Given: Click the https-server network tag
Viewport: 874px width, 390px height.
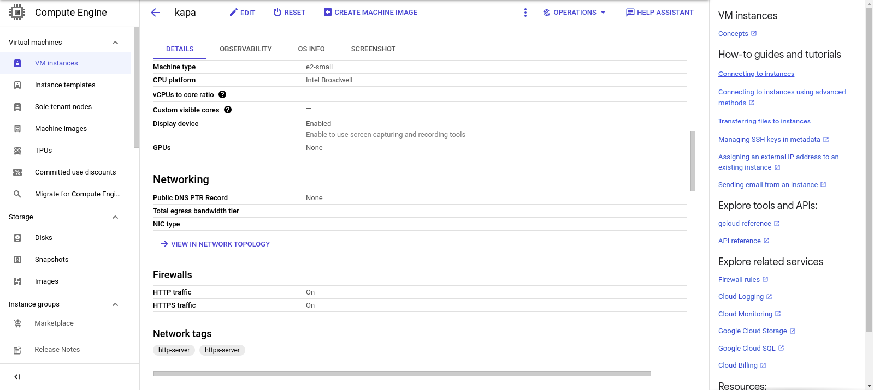Looking at the screenshot, I should tap(222, 350).
